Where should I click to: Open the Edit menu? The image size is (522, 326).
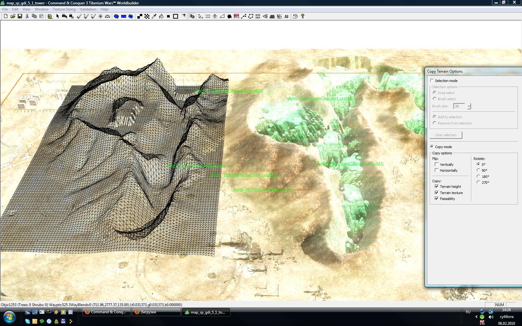point(15,9)
